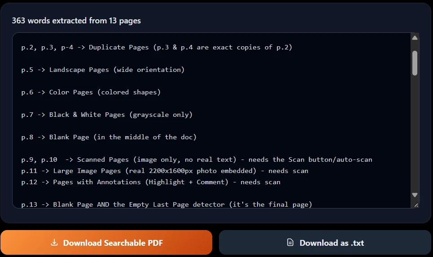This screenshot has height=257, width=433.
Task: Click the line 'p.13 -> Blank Page AND the Empty Last Page'
Action: click(x=166, y=204)
